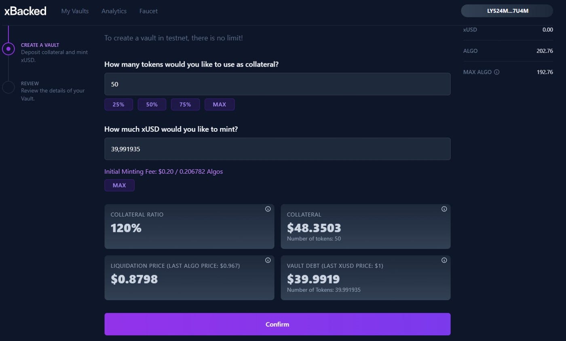
Task: Go to the Faucet page
Action: [x=148, y=11]
